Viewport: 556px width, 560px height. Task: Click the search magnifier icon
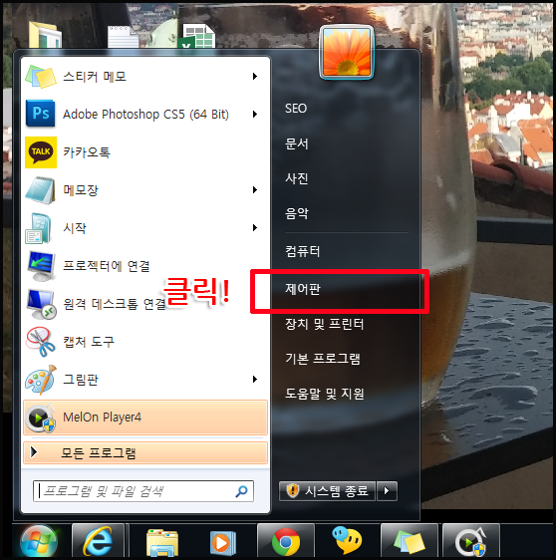241,491
